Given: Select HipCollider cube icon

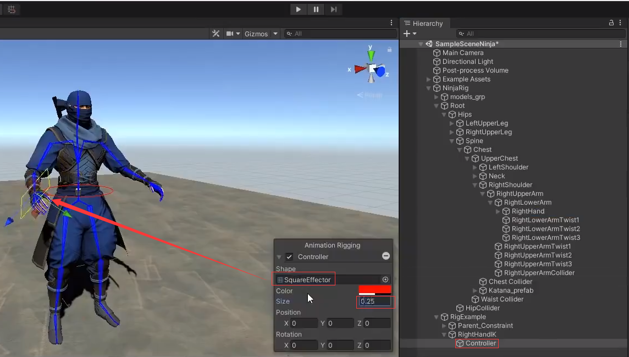Looking at the screenshot, I should click(460, 309).
